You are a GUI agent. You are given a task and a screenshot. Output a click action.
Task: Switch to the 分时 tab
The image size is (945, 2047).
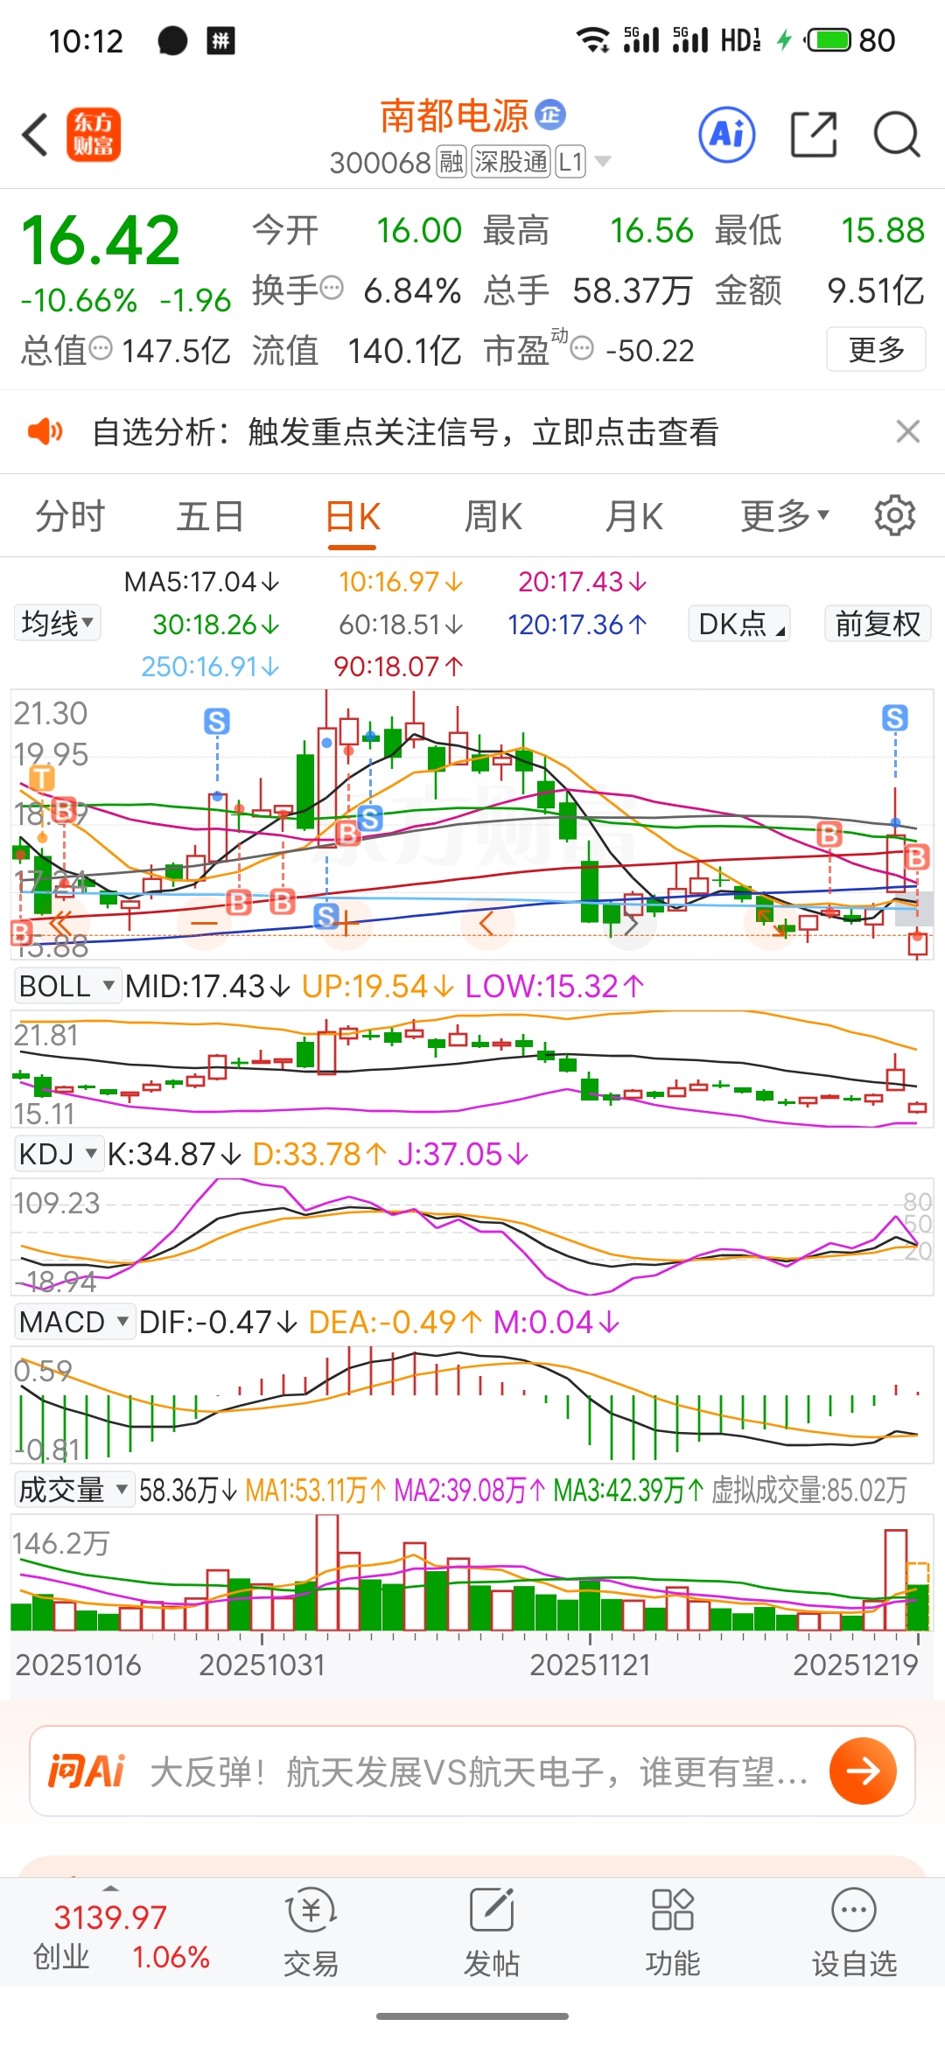(70, 515)
